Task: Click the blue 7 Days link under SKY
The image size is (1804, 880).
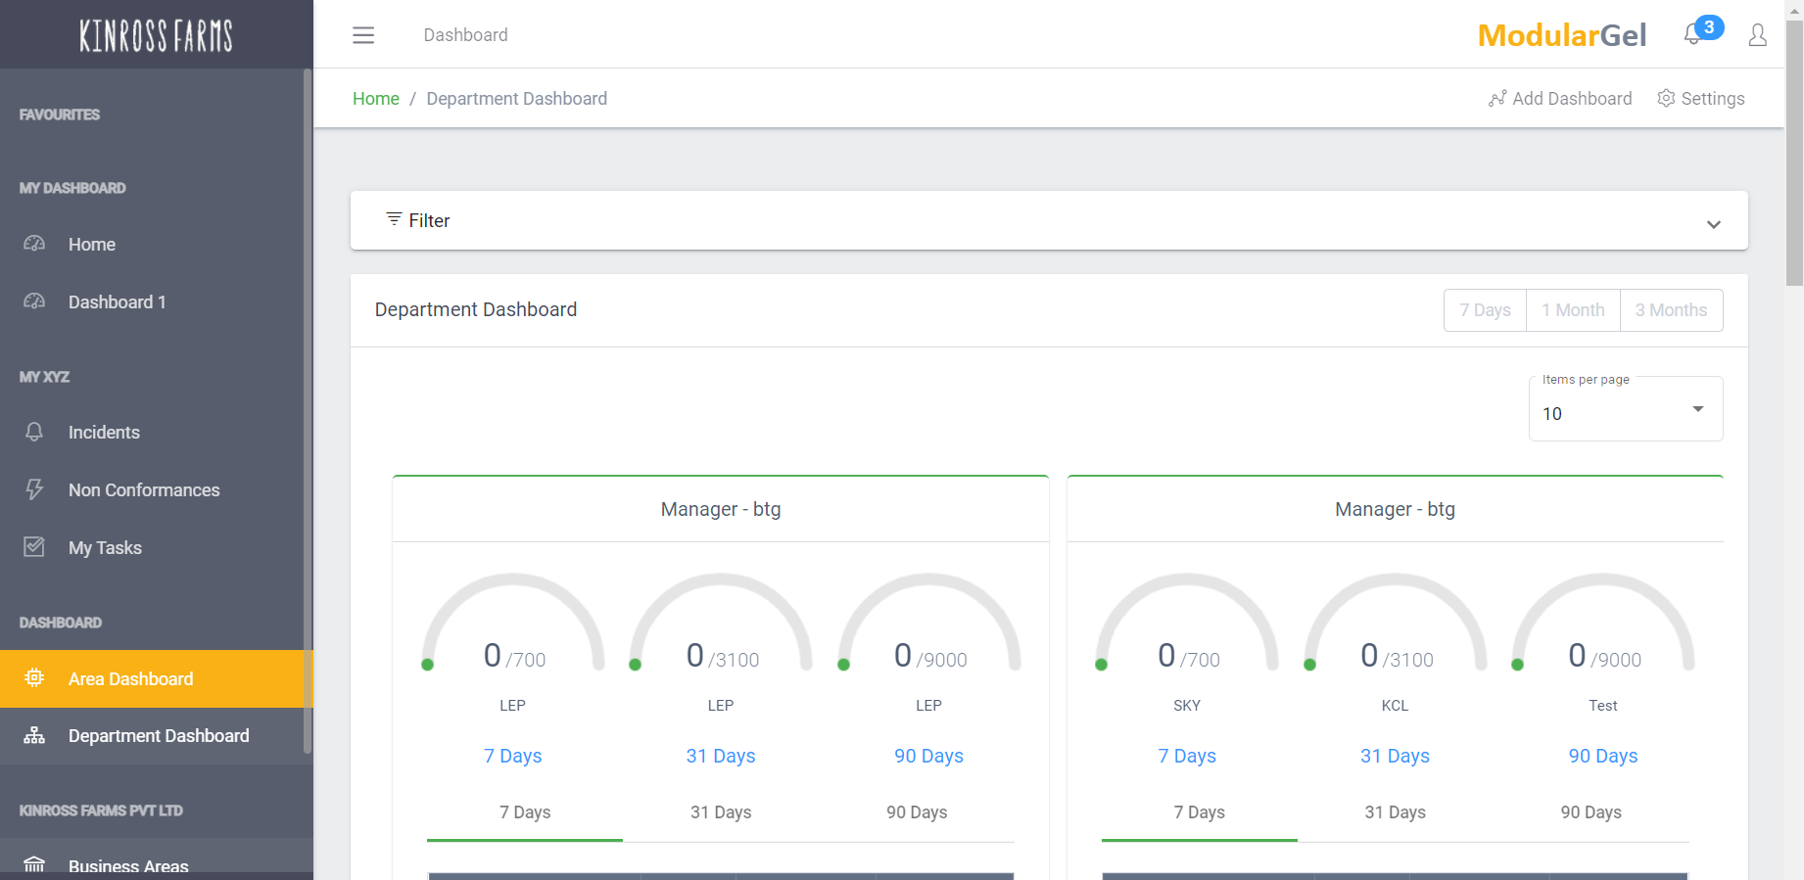Action: pos(1187,756)
